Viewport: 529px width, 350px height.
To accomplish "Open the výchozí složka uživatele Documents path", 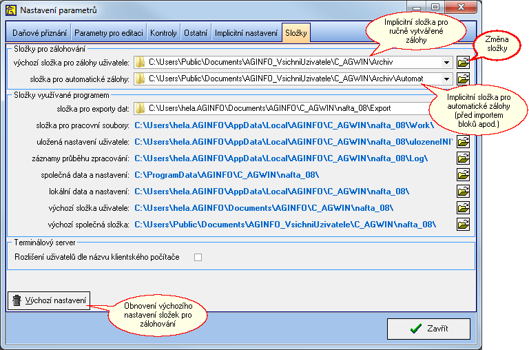I will tap(264, 208).
